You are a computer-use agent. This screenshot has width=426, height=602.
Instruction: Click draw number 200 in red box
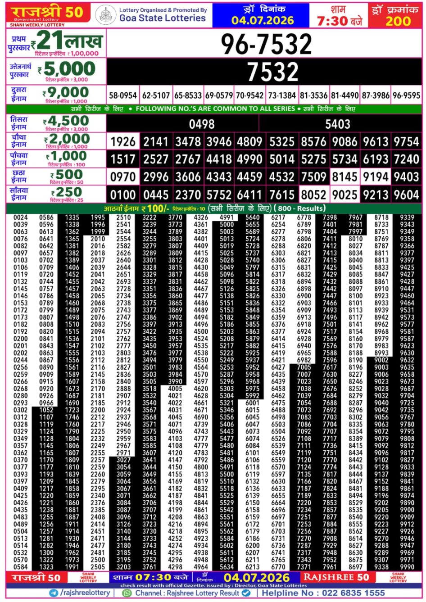pyautogui.click(x=398, y=21)
